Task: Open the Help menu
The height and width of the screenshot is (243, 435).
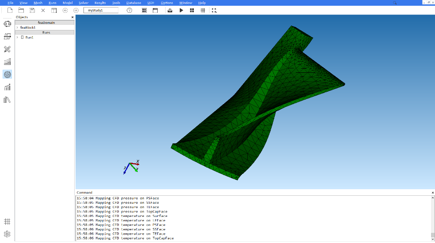Action: 202,3
